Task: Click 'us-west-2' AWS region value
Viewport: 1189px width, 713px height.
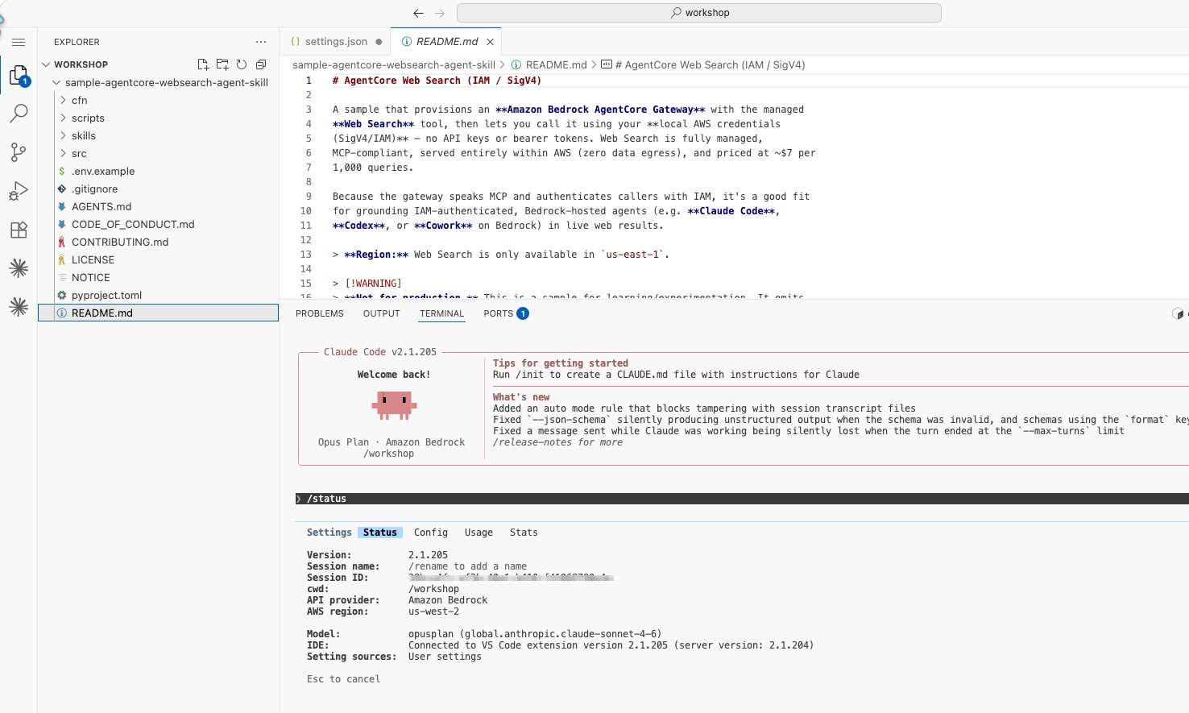Action: point(433,611)
